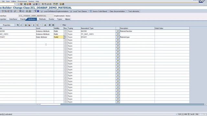Click the Copy icon in the attributes toolbar
The width and height of the screenshot is (207, 116).
point(37,25)
